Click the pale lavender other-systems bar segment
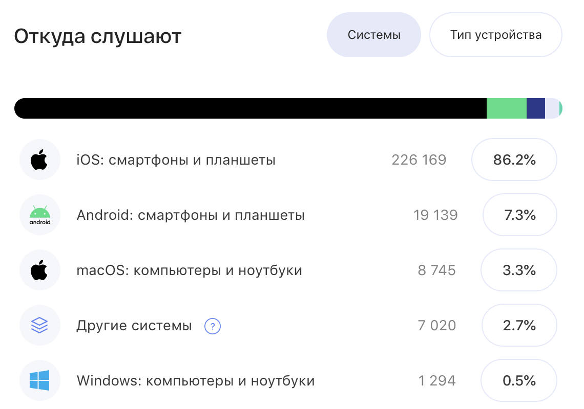This screenshot has width=584, height=409. pyautogui.click(x=552, y=108)
